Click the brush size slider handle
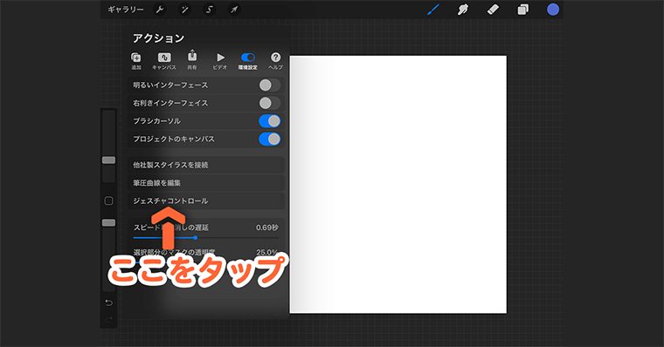The image size is (664, 347). 108,160
